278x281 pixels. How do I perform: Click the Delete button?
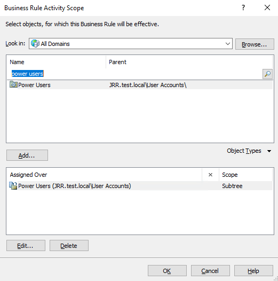pyautogui.click(x=69, y=246)
